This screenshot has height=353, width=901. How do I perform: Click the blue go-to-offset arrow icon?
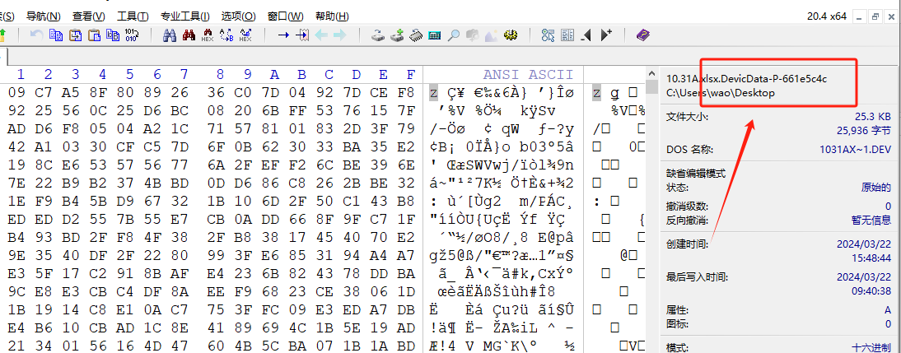(282, 35)
